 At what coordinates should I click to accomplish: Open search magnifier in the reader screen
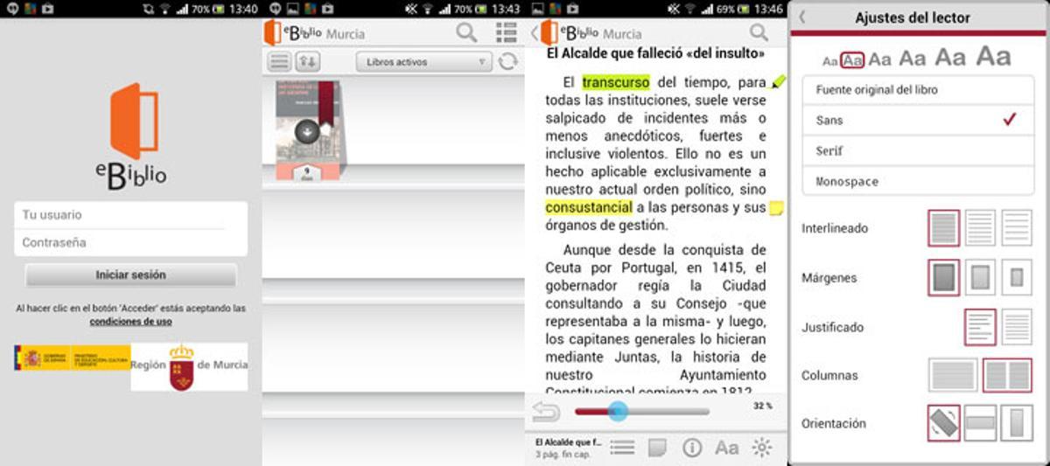click(759, 33)
